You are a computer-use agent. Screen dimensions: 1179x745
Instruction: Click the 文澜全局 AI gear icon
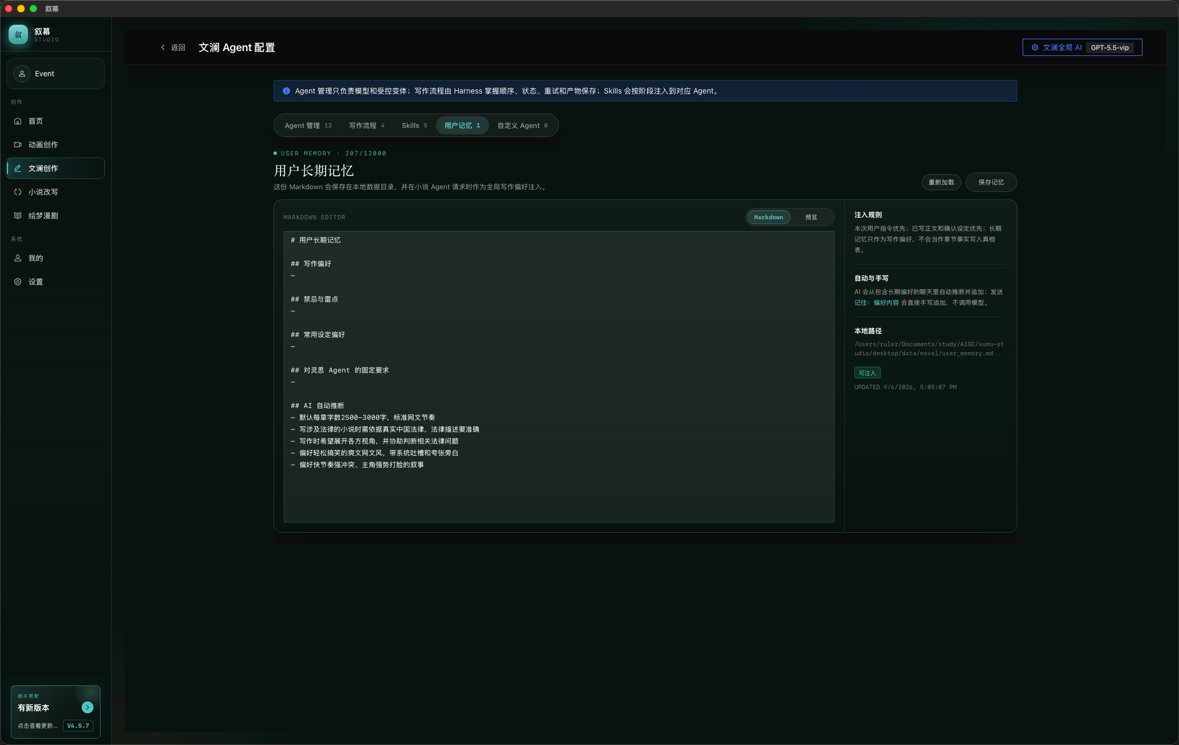click(1035, 47)
